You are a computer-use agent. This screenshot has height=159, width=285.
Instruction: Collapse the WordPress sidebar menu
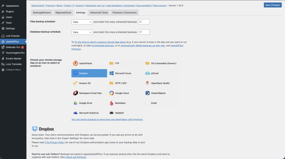click(x=13, y=70)
